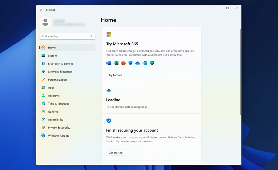Screen dimensions: 278x170
Task: Click the Settings title text
Action: (51, 10)
